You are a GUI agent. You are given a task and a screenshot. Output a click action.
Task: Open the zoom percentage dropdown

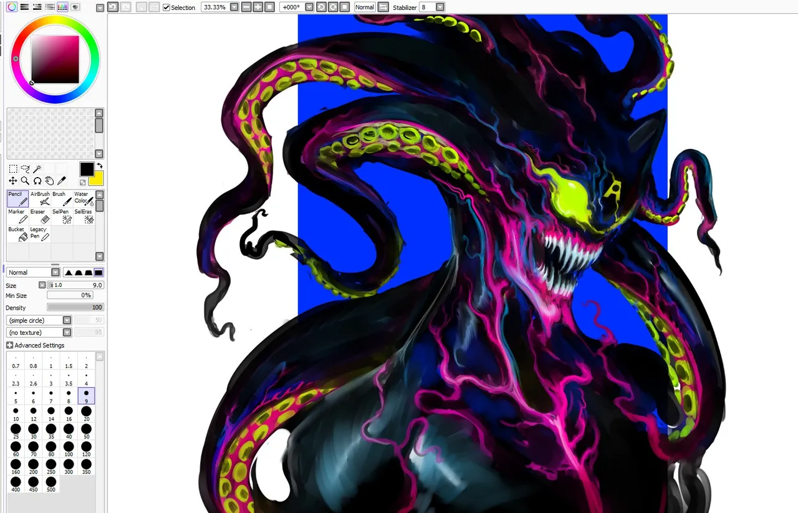(234, 7)
